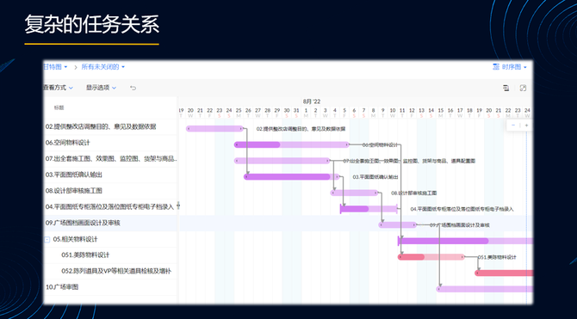Image resolution: width=577 pixels, height=319 pixels.
Task: Open the 查看方式 dropdown
Action: pos(59,88)
